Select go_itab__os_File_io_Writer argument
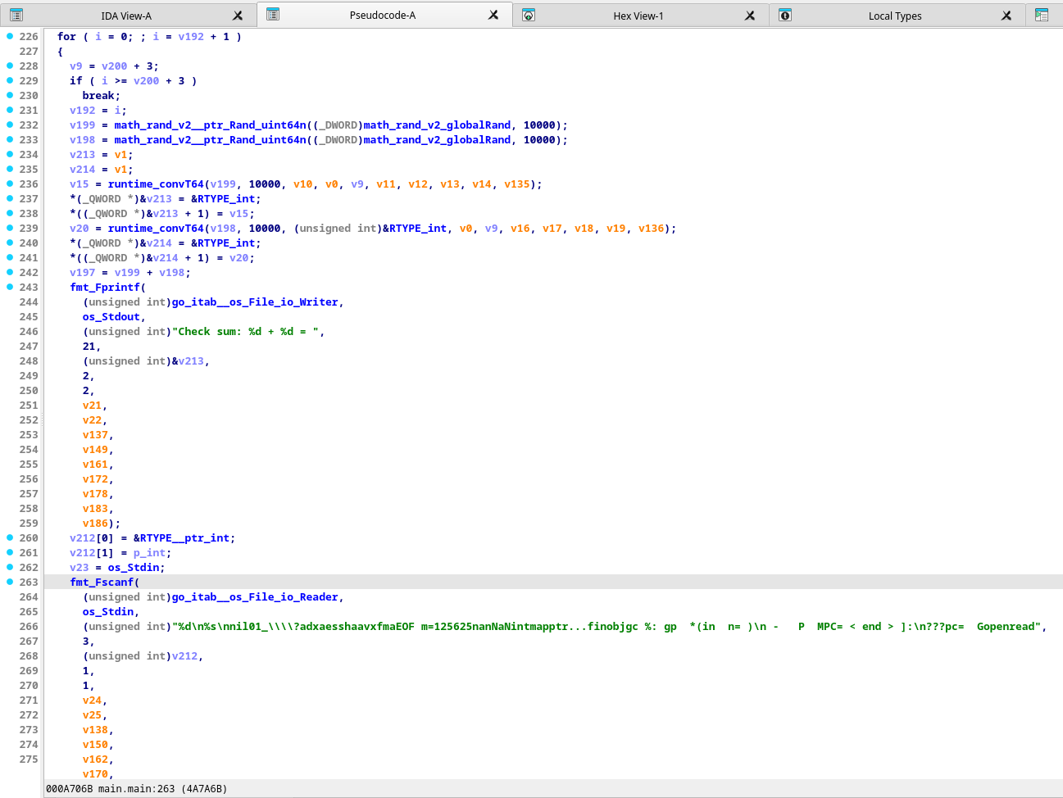1063x798 pixels. pyautogui.click(x=255, y=302)
